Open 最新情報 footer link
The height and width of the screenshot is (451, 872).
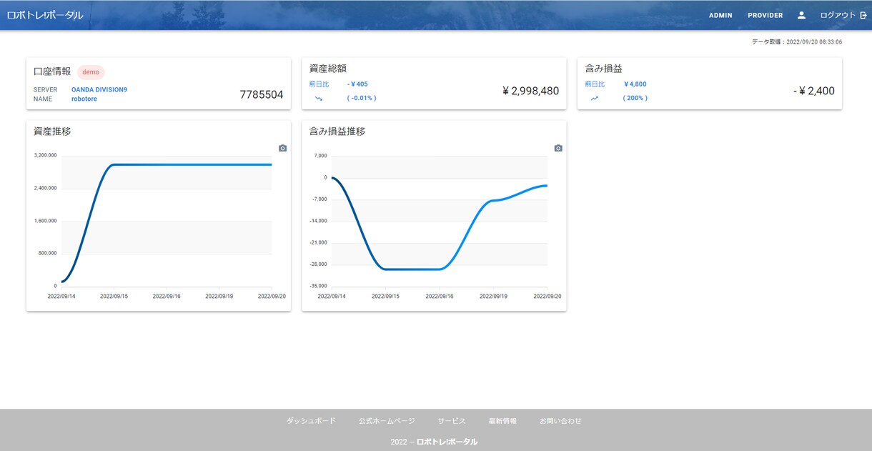[502, 421]
